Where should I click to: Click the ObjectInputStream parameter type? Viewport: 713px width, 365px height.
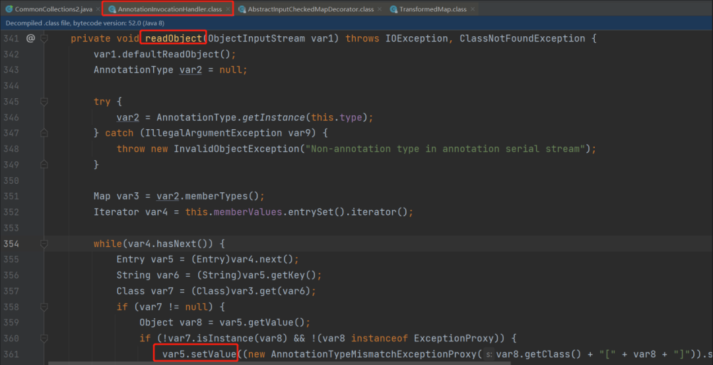pyautogui.click(x=256, y=39)
